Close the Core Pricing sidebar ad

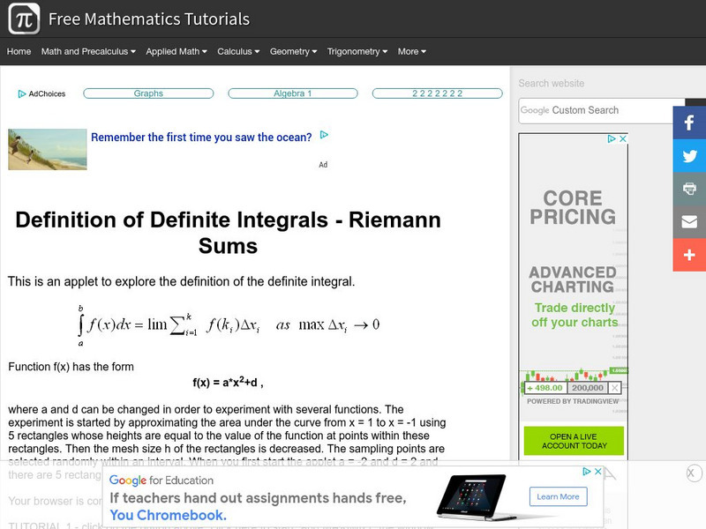(623, 138)
